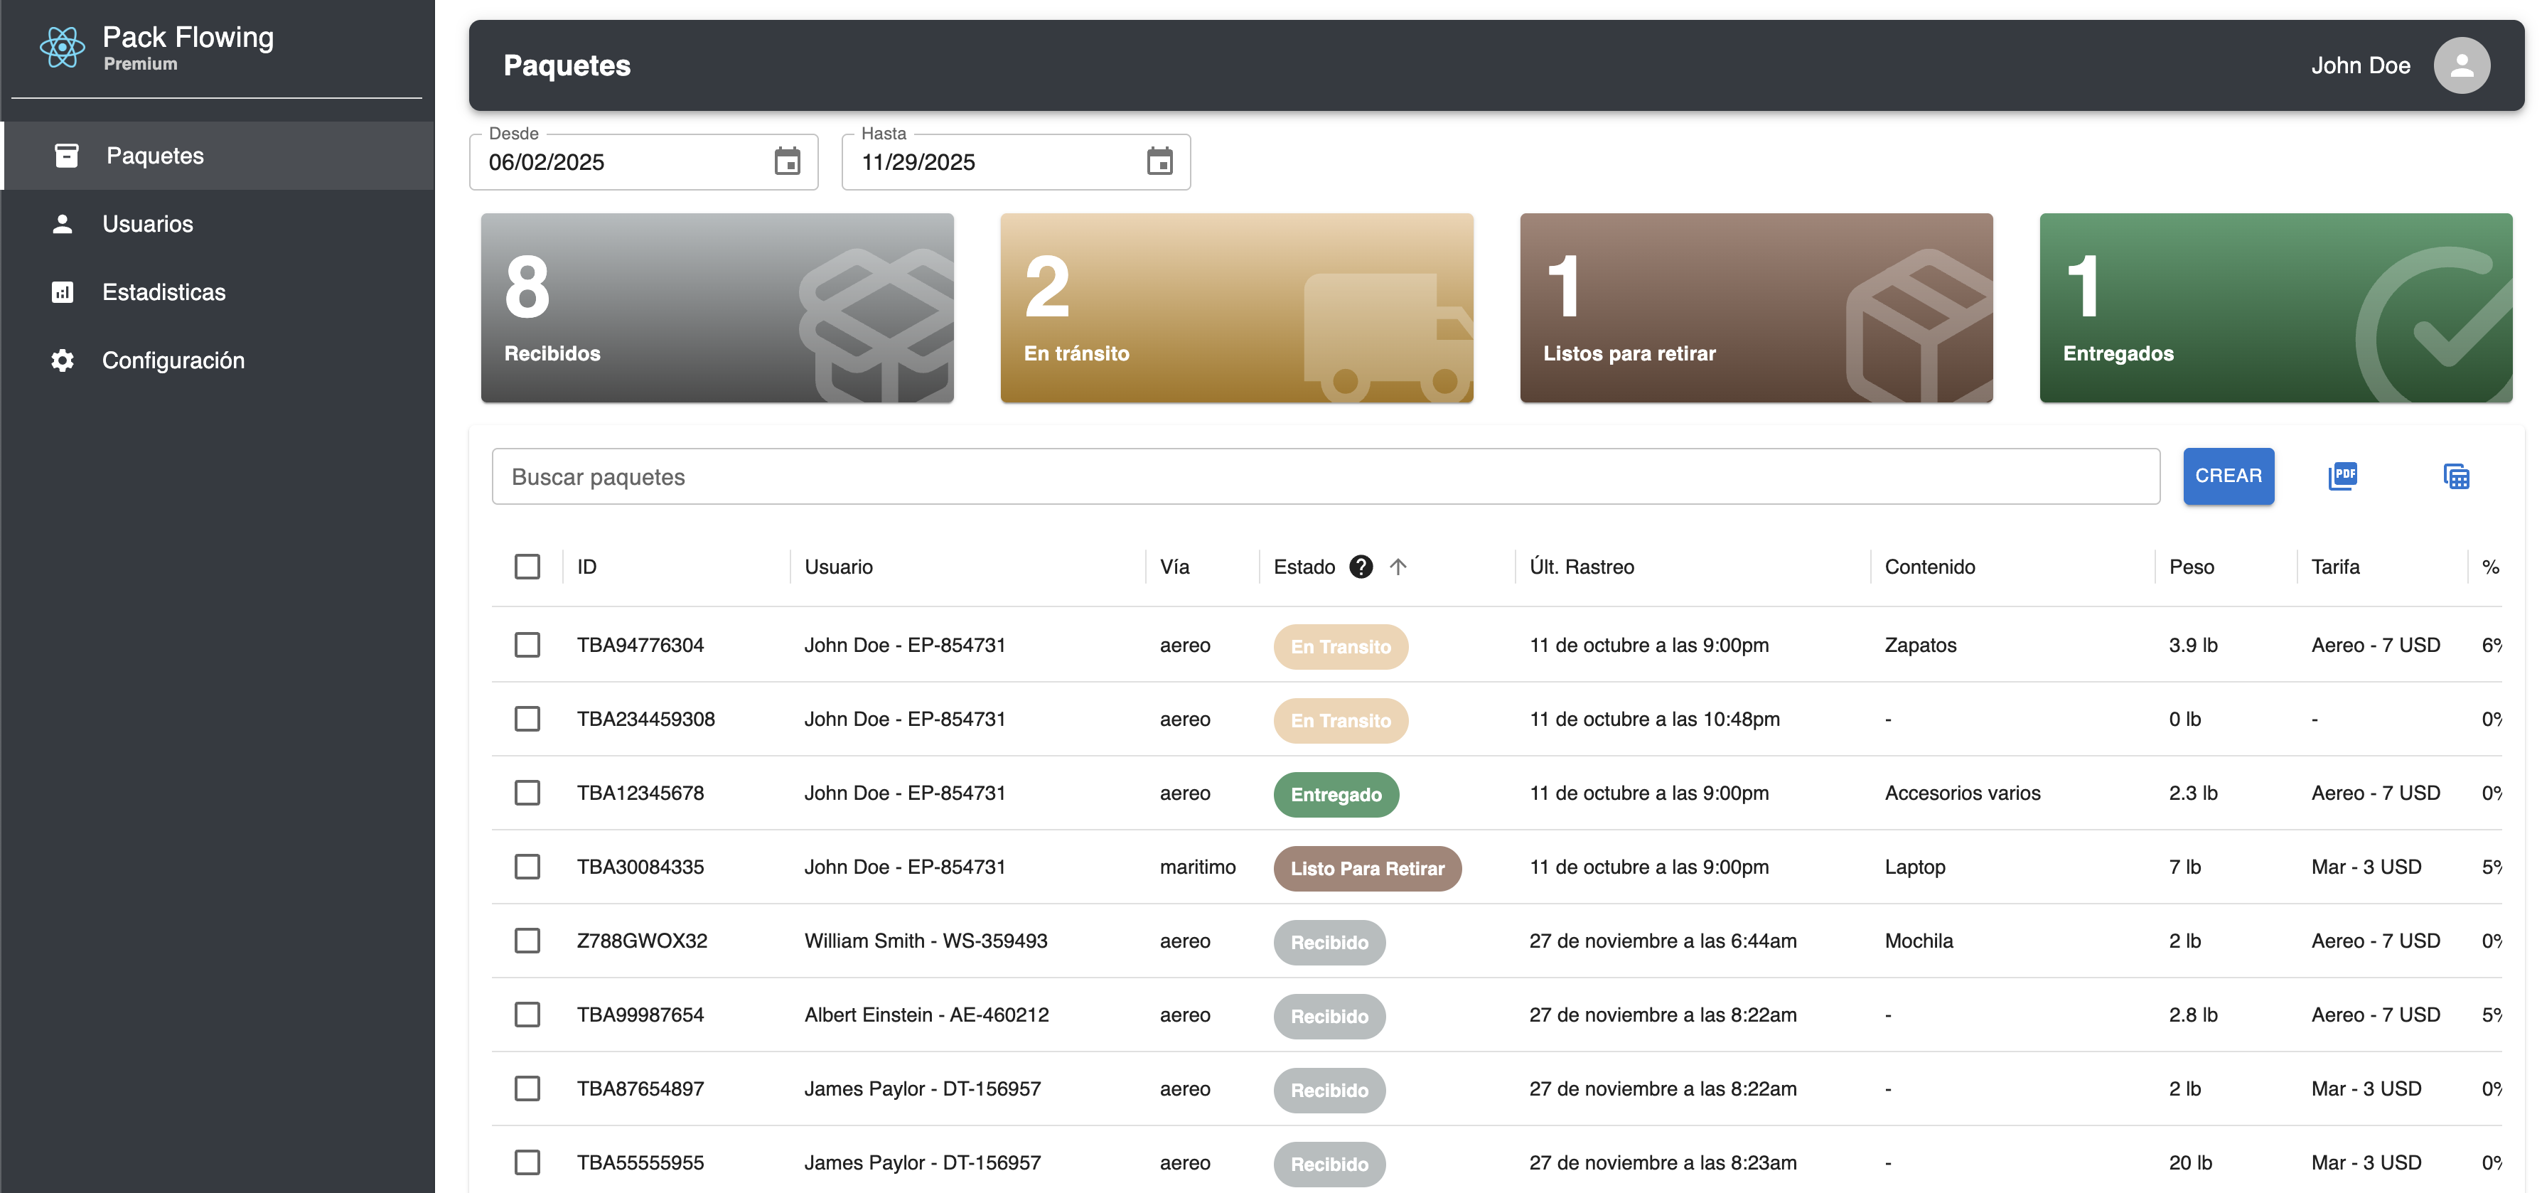Click the Recibidos summary card
Viewport: 2542px width, 1193px height.
pyautogui.click(x=717, y=308)
